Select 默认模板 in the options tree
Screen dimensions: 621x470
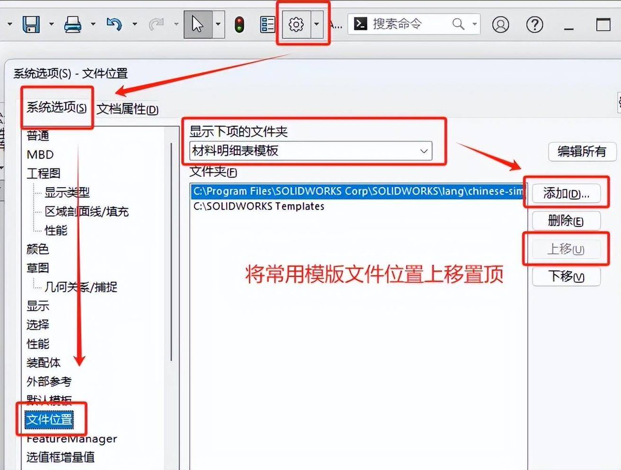49,401
